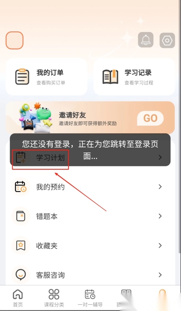
Task: Switch to 一对一辅导 tab
Action: coord(90,298)
